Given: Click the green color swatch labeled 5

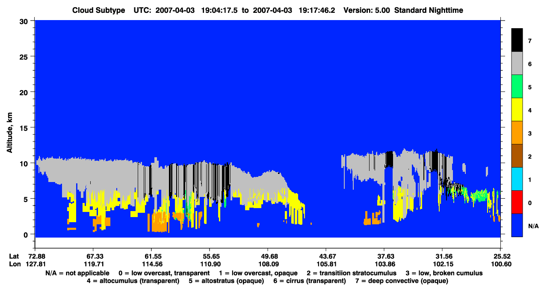Looking at the screenshot, I should (517, 86).
